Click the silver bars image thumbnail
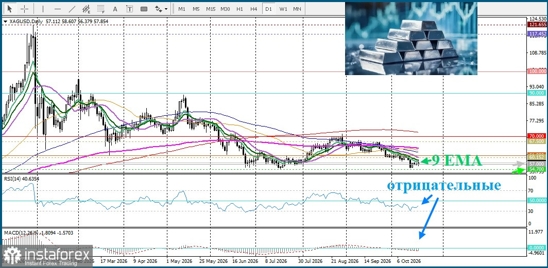548x268 pixels. tap(411, 39)
